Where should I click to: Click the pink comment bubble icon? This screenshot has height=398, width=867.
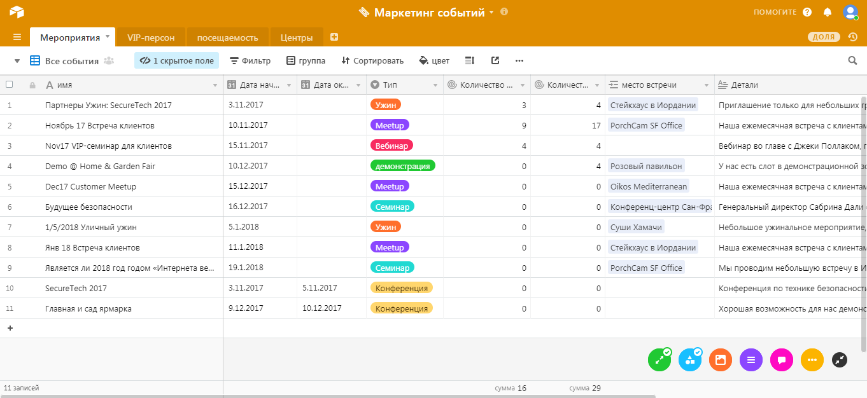point(782,360)
